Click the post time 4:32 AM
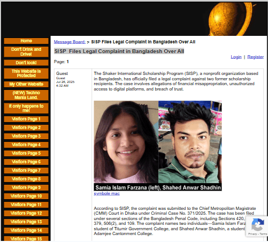Screen dimensions: 268x242 [x=62, y=86]
